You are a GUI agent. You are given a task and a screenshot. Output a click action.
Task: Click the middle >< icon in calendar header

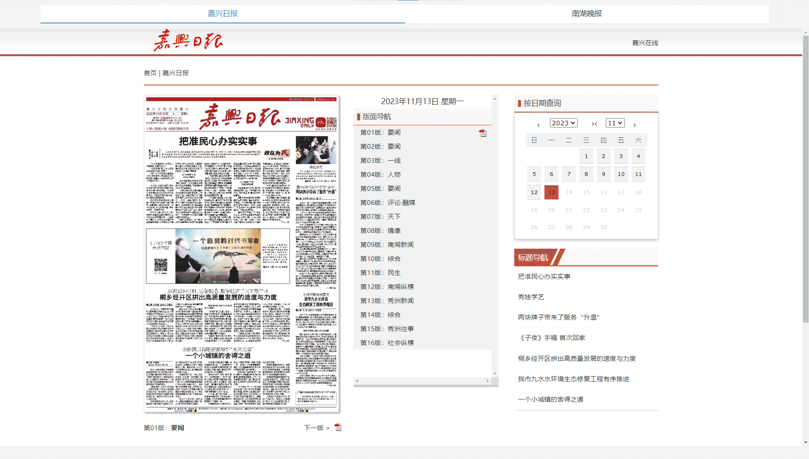594,124
